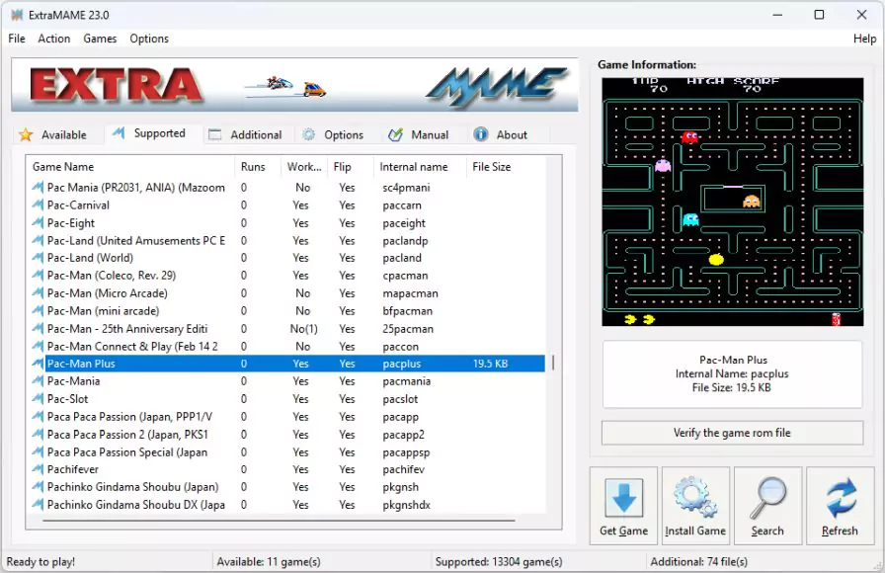Sort list by File Size column header
Screen dimensions: 885x573
pos(491,167)
